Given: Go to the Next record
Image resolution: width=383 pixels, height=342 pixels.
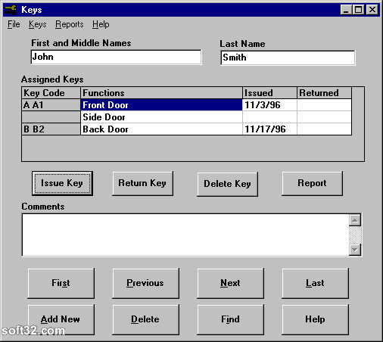Looking at the screenshot, I should [230, 283].
